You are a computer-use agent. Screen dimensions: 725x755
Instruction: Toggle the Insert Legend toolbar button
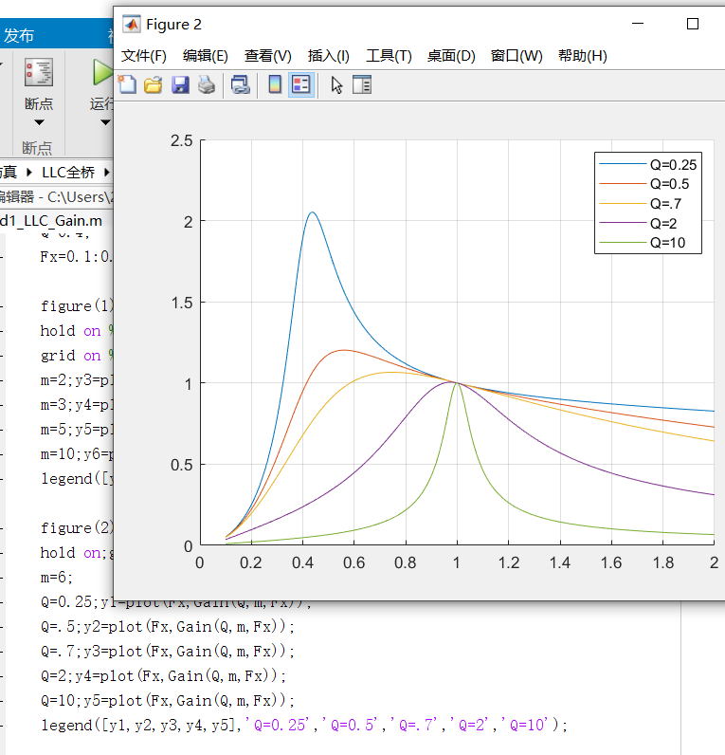pos(301,84)
